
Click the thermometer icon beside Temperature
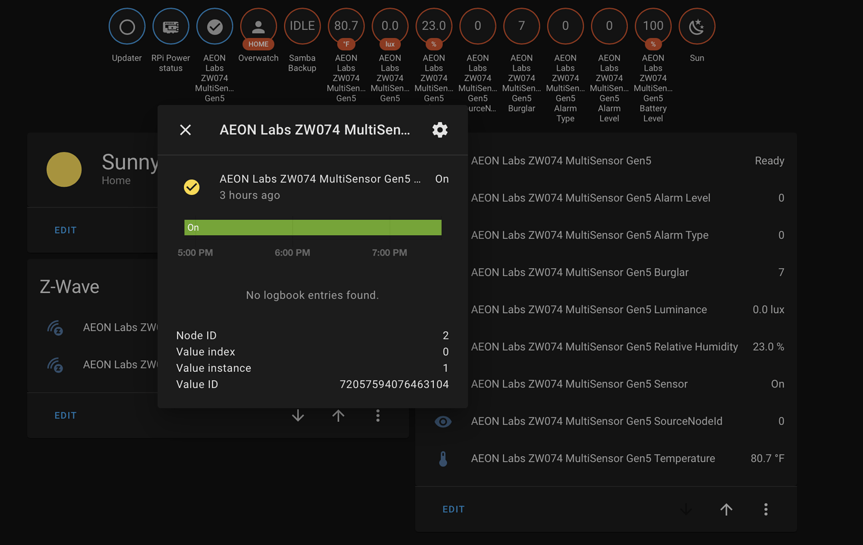[443, 459]
